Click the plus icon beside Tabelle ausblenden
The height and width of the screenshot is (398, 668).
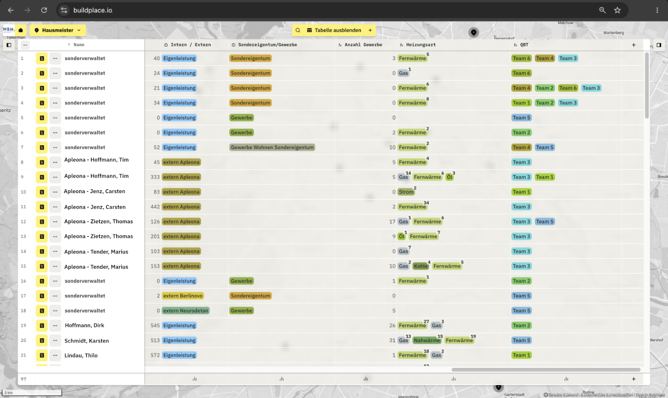tap(370, 30)
